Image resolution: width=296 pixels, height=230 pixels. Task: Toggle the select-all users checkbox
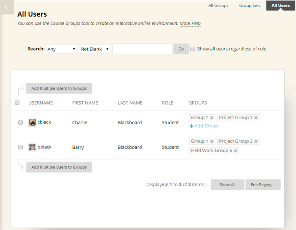point(17,103)
